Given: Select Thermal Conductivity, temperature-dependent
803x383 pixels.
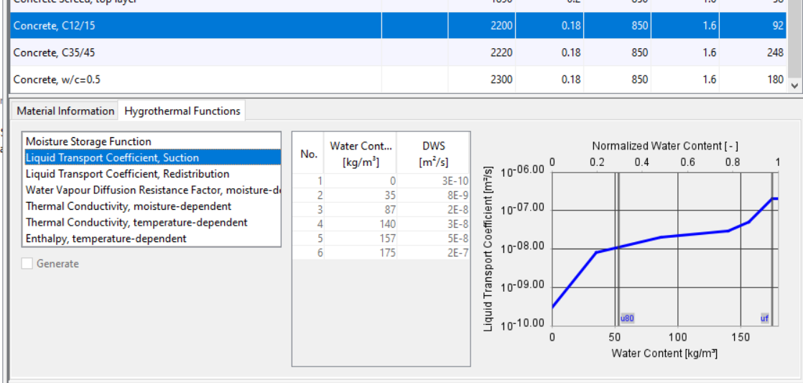Looking at the screenshot, I should point(136,223).
